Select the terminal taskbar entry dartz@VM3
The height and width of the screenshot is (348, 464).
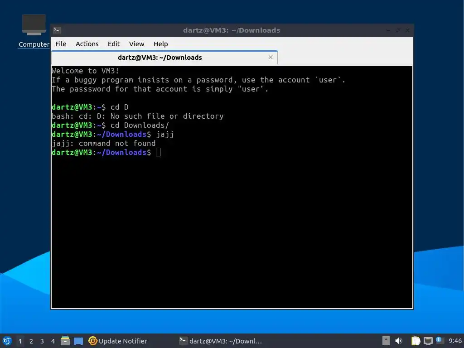[221, 341]
